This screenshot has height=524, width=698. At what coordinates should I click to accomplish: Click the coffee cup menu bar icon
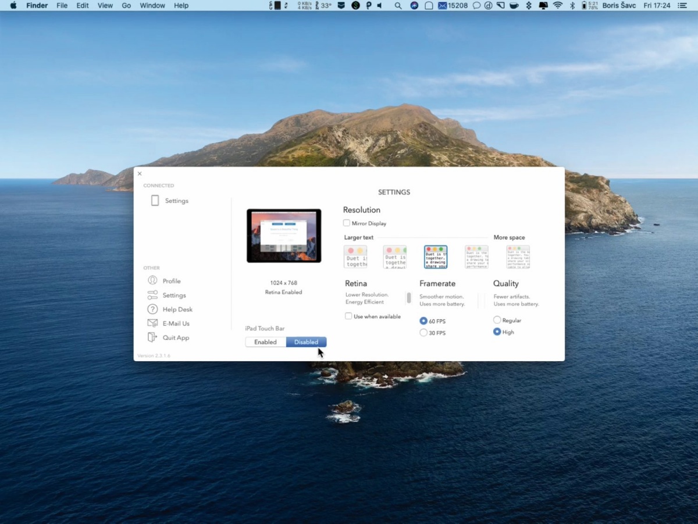(514, 5)
